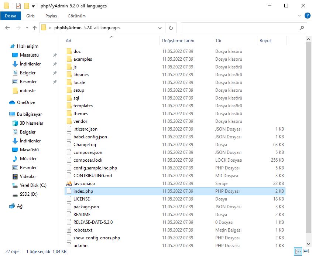Viewport: 312px width, 256px height.
Task: Select OneDrive in navigation pane
Action: pos(26,102)
